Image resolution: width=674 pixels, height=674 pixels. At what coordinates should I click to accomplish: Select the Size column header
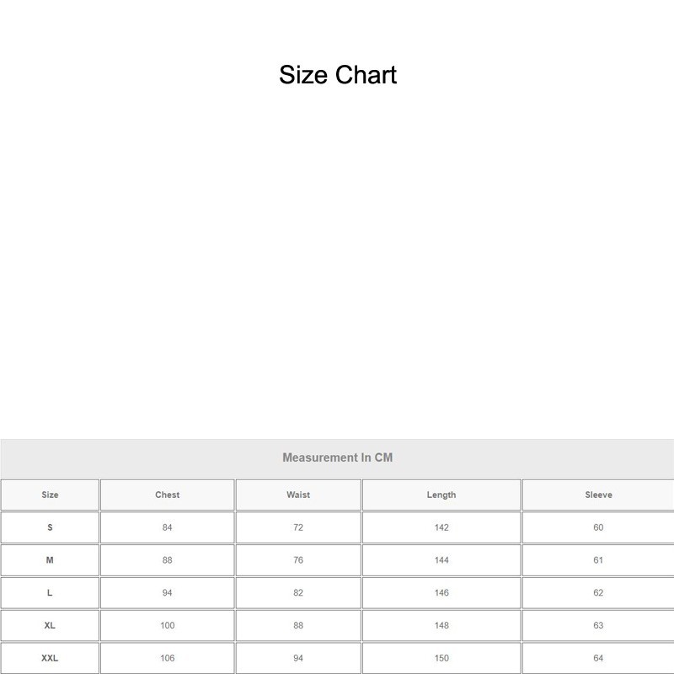tap(50, 495)
